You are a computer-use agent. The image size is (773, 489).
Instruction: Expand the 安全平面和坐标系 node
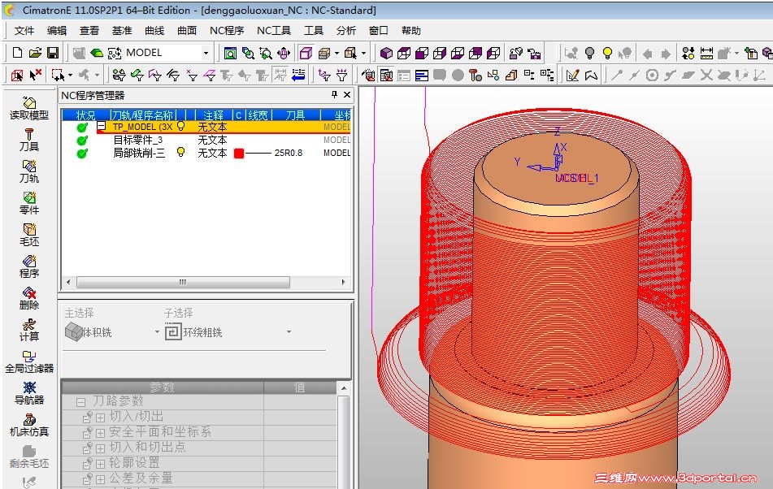100,433
